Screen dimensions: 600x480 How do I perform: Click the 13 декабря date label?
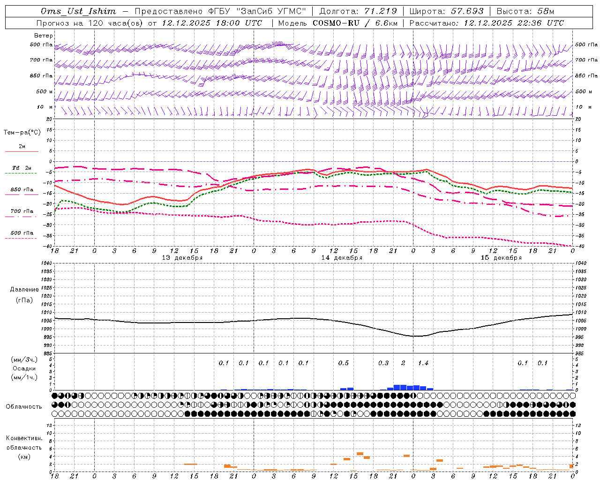(182, 258)
